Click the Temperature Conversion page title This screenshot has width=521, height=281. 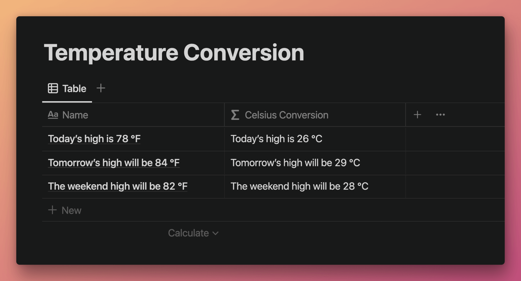coord(174,53)
